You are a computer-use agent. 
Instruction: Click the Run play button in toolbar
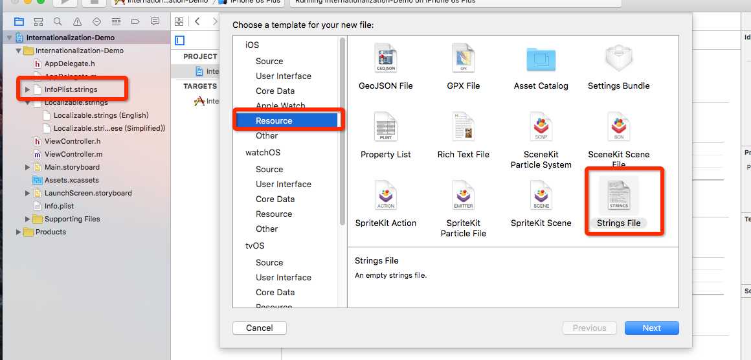(x=65, y=3)
